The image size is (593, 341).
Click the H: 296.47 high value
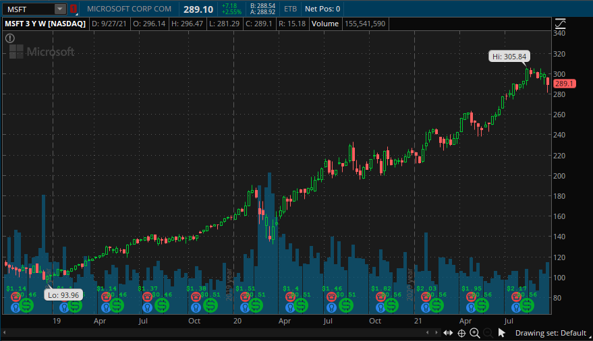tap(187, 24)
